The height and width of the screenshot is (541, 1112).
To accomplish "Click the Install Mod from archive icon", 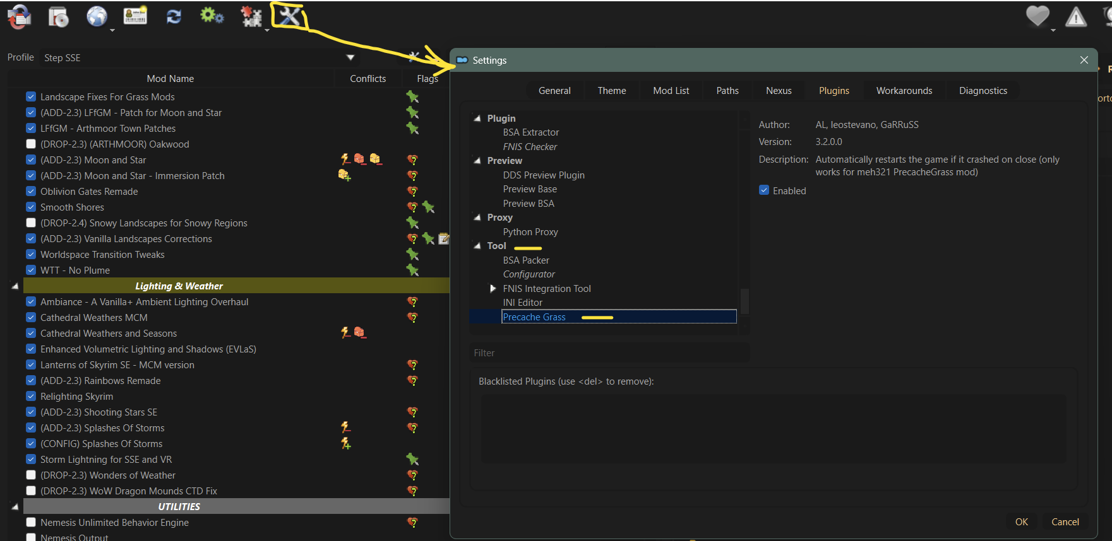I will 58,17.
